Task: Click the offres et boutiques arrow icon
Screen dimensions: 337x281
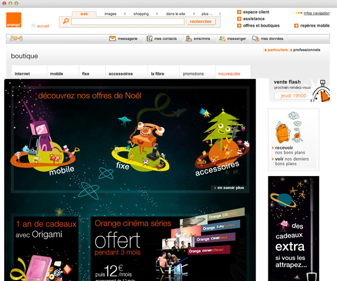Action: [x=239, y=25]
